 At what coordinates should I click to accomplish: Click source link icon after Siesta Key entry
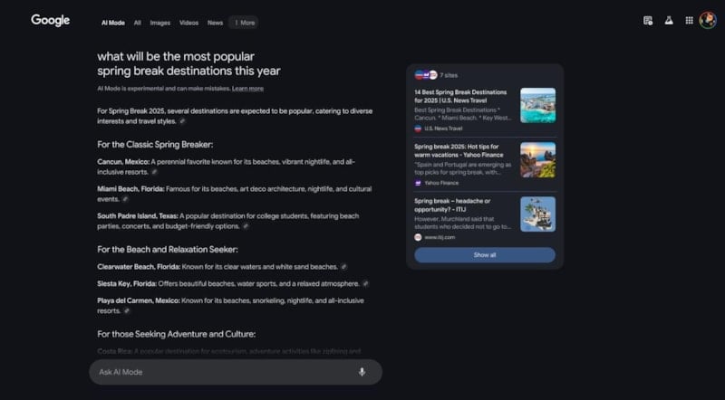[365, 283]
